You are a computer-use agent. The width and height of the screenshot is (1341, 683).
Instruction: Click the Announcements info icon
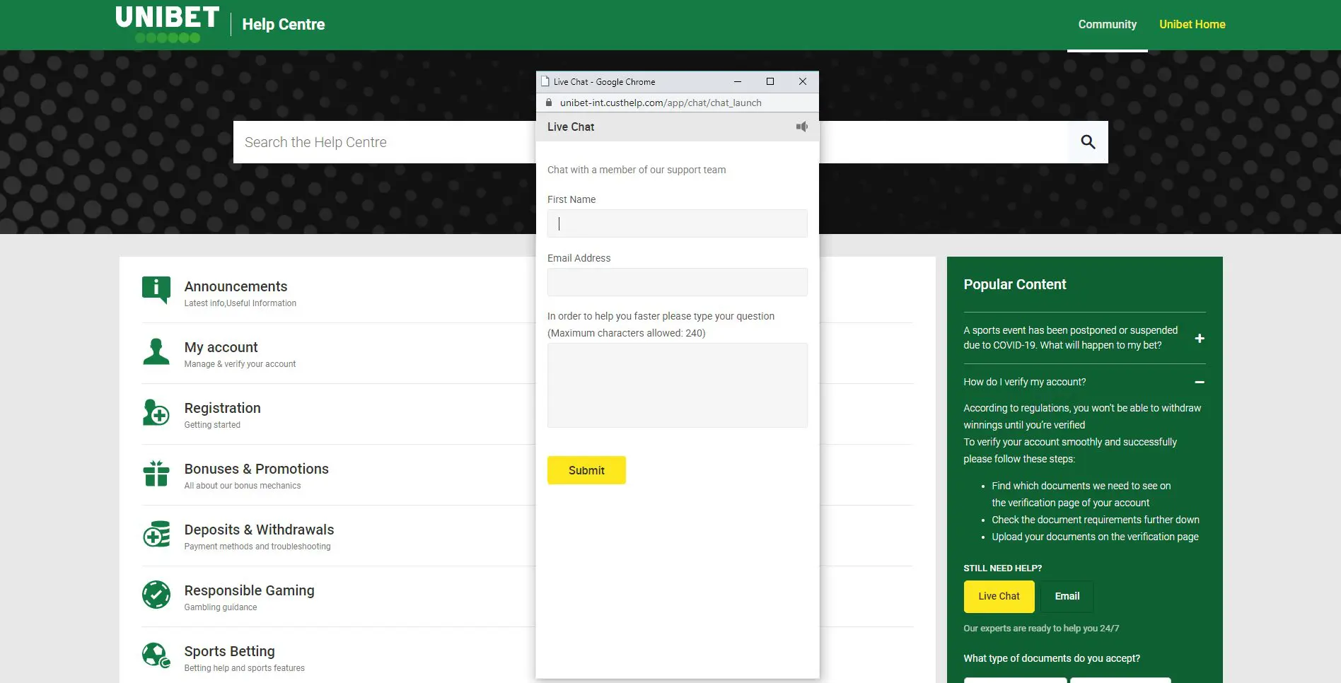coord(156,290)
